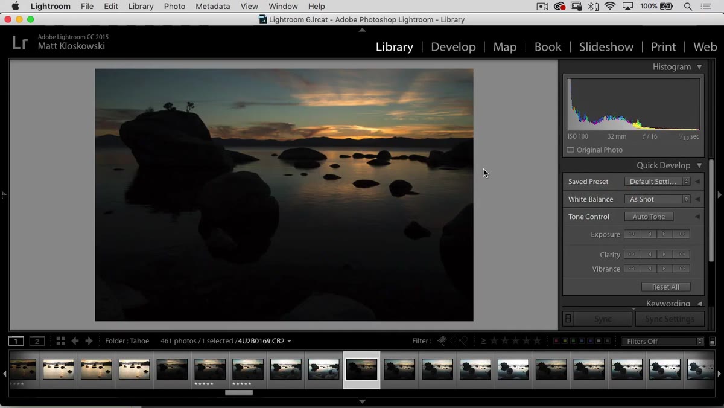Click the Sync button

coord(603,319)
